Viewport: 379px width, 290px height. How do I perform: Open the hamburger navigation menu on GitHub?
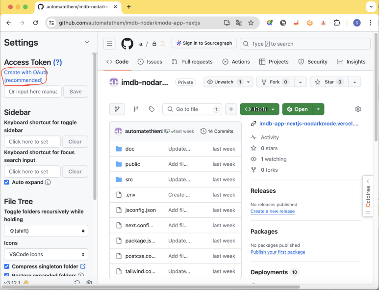(x=109, y=44)
